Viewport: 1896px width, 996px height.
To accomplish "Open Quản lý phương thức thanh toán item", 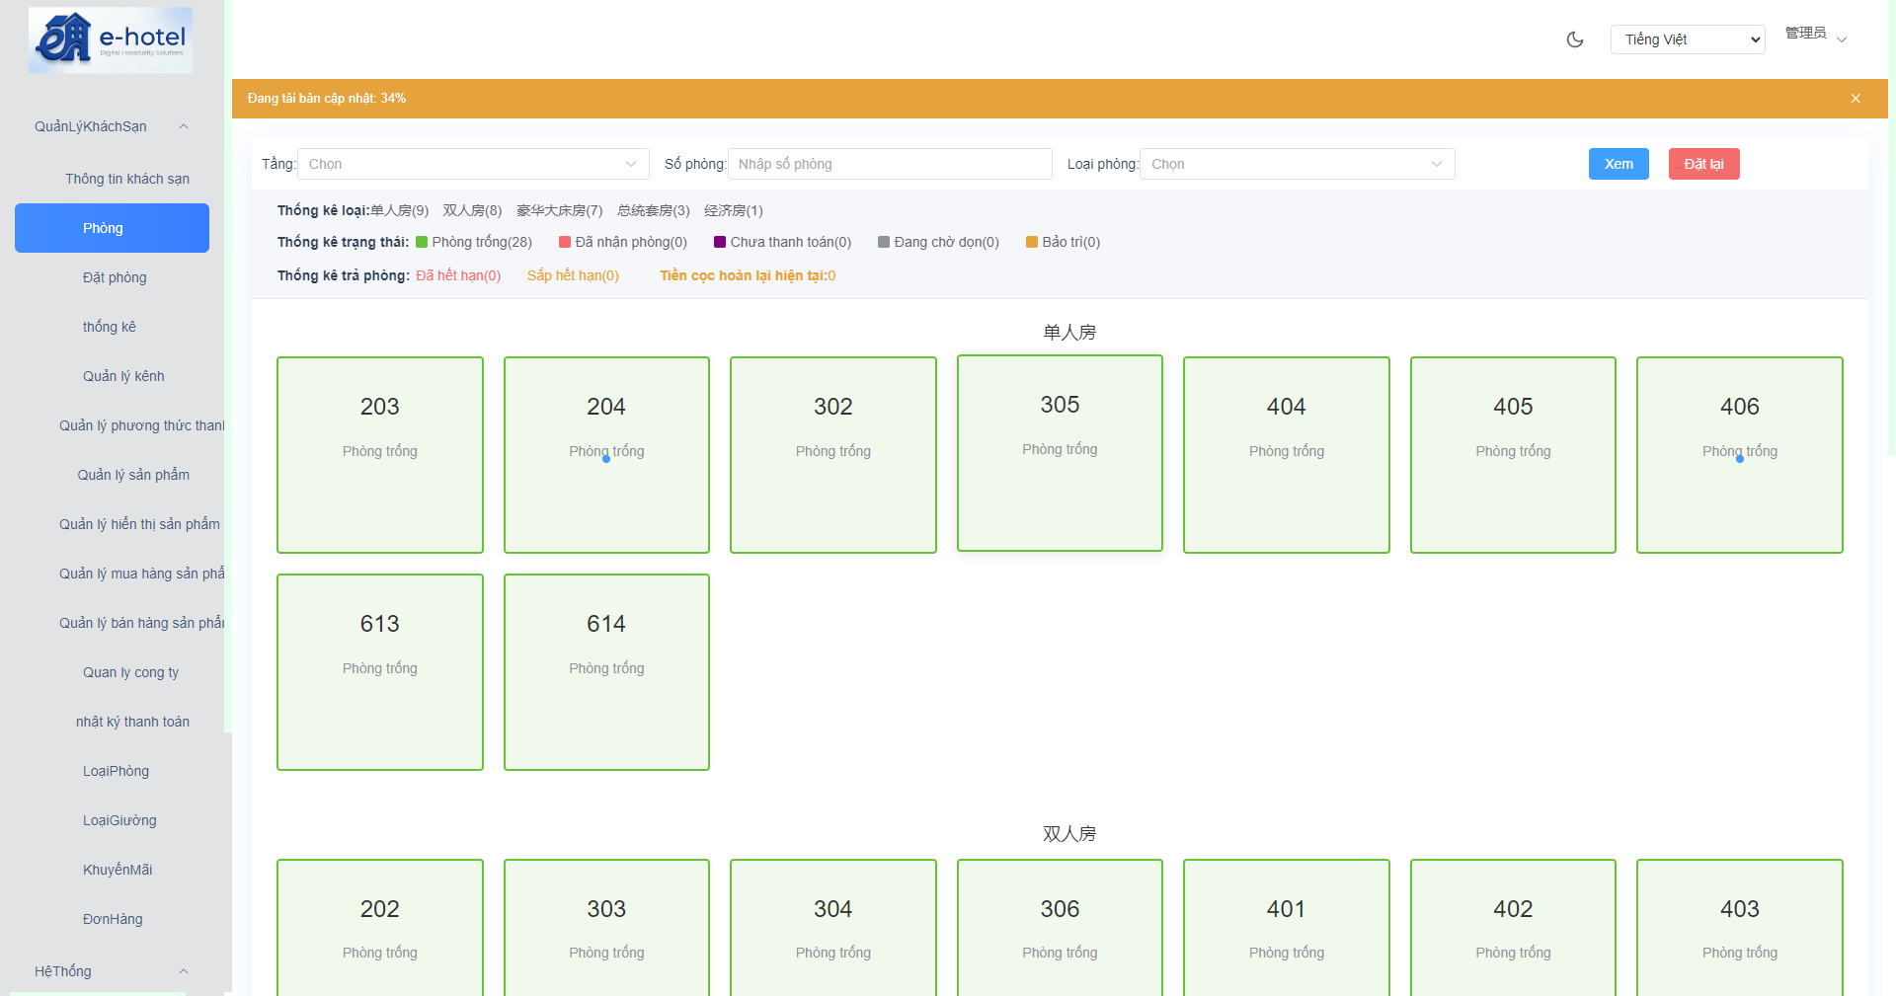I will pos(141,425).
